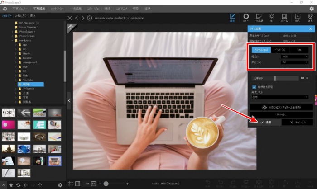Click the fit-to-screen grid icon
Viewport: 317px width, 189px height.
[71, 184]
